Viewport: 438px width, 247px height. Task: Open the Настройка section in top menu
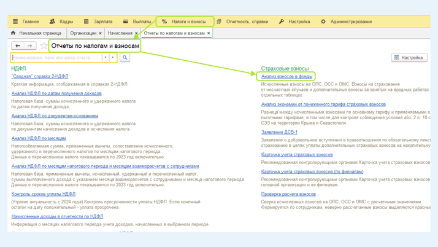(x=299, y=22)
